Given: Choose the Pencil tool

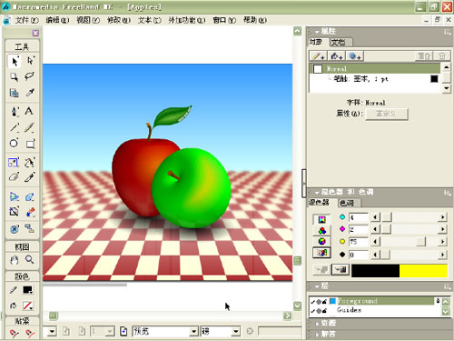Looking at the screenshot, I should point(29,127).
